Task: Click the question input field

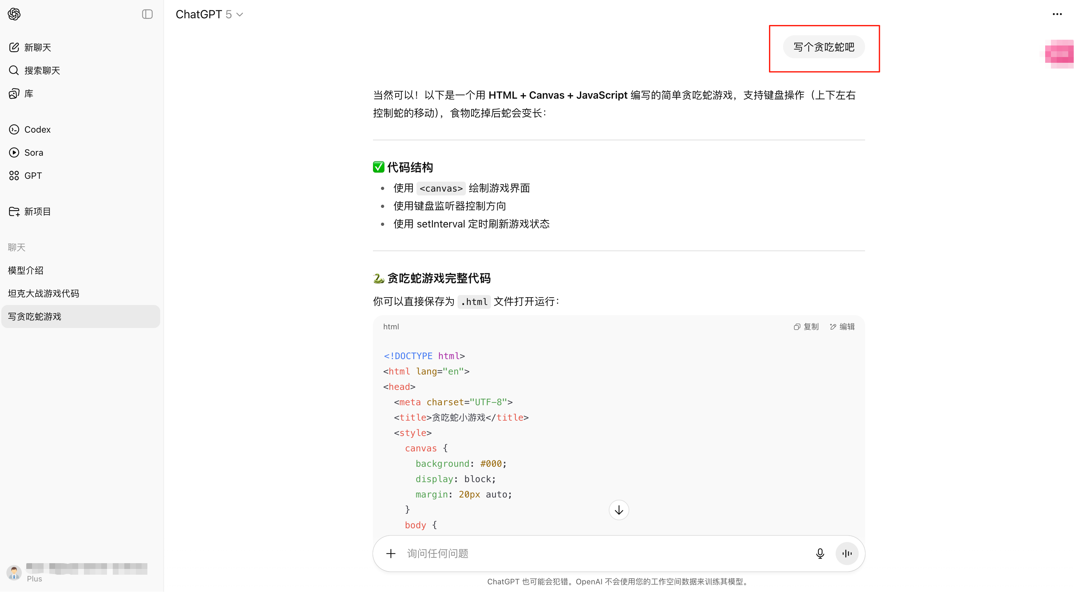Action: click(584, 553)
